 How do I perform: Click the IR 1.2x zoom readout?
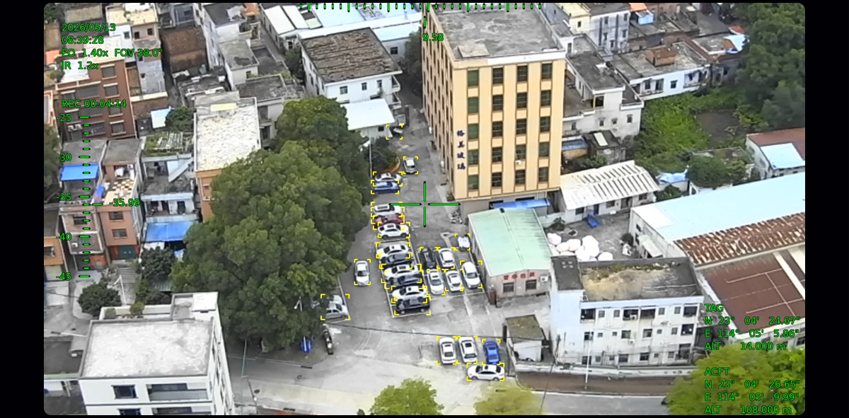point(80,65)
